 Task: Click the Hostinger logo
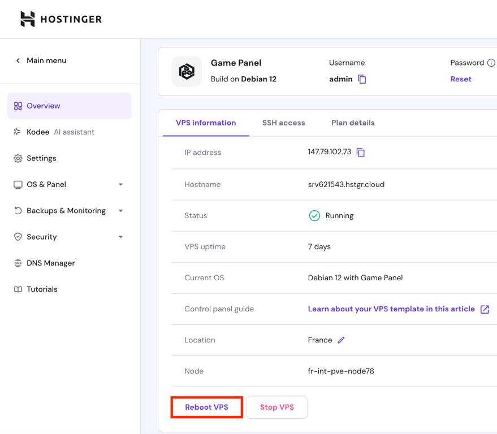click(61, 19)
